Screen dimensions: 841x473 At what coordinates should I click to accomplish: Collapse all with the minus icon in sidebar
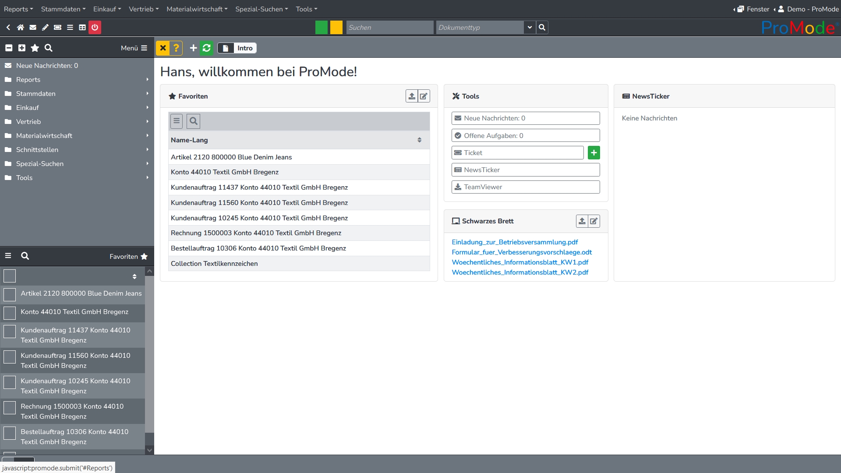click(9, 48)
